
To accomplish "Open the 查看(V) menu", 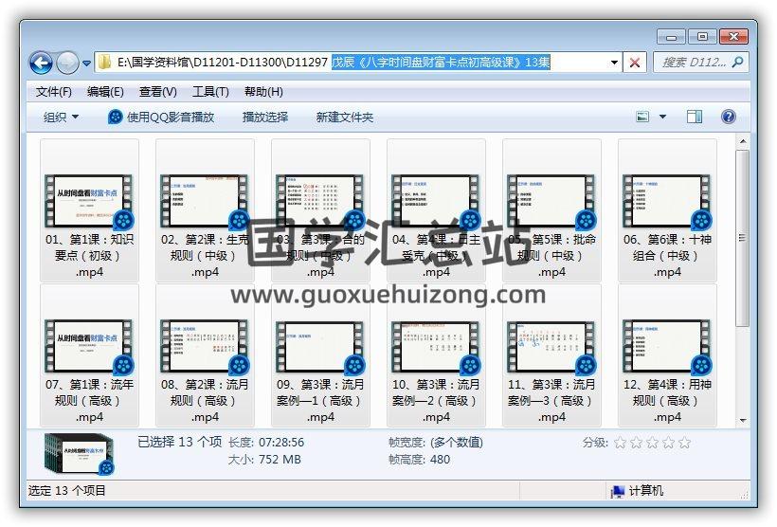I will tap(157, 92).
